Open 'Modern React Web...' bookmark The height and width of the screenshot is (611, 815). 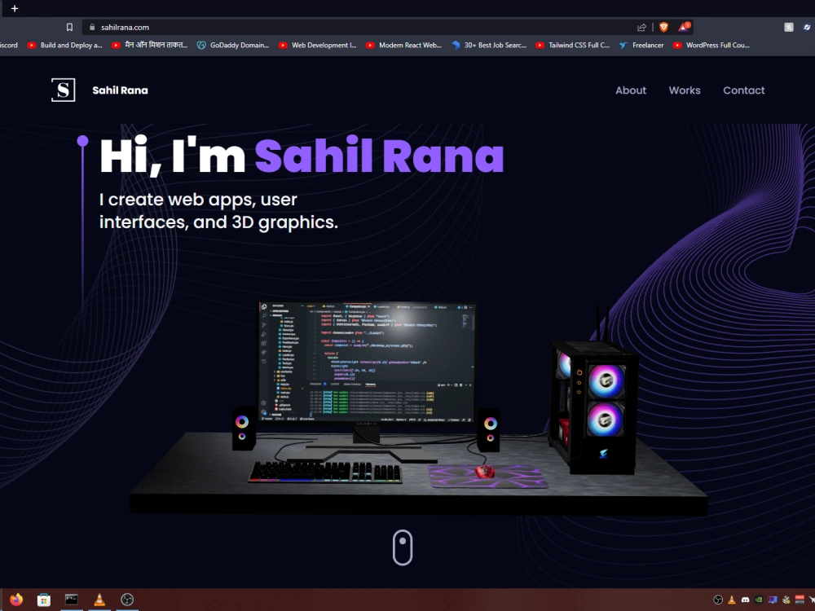404,45
